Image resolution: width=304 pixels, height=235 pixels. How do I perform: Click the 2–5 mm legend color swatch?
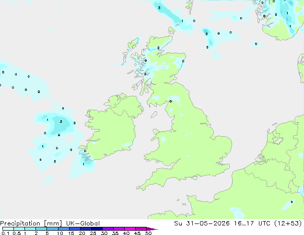(x=41, y=229)
